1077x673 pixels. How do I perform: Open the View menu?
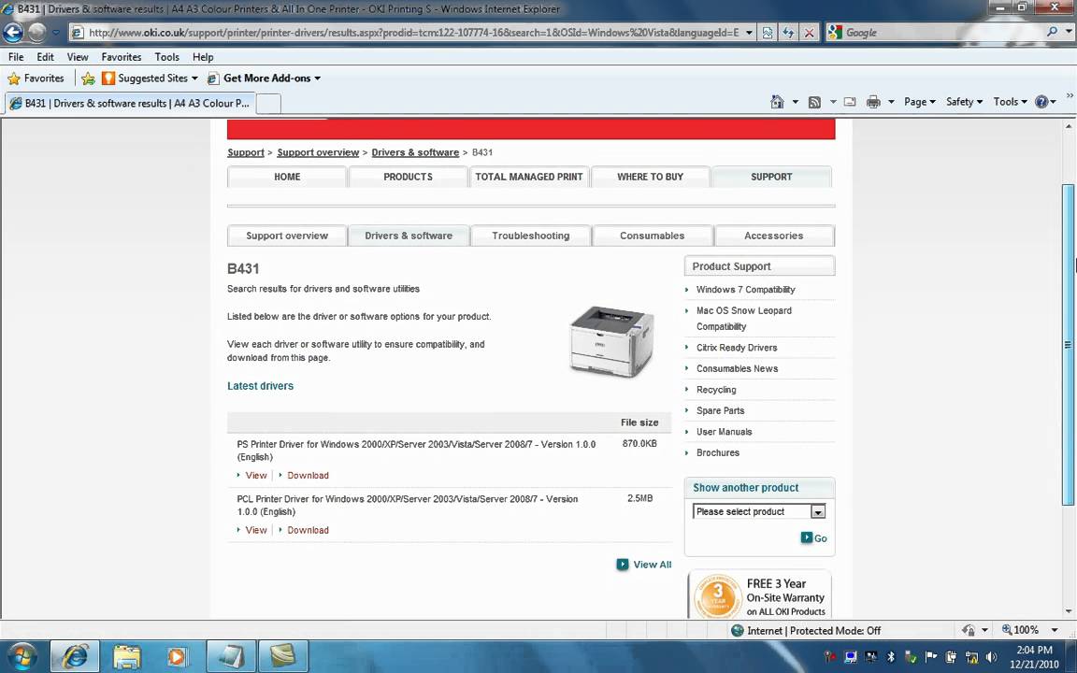(x=78, y=57)
